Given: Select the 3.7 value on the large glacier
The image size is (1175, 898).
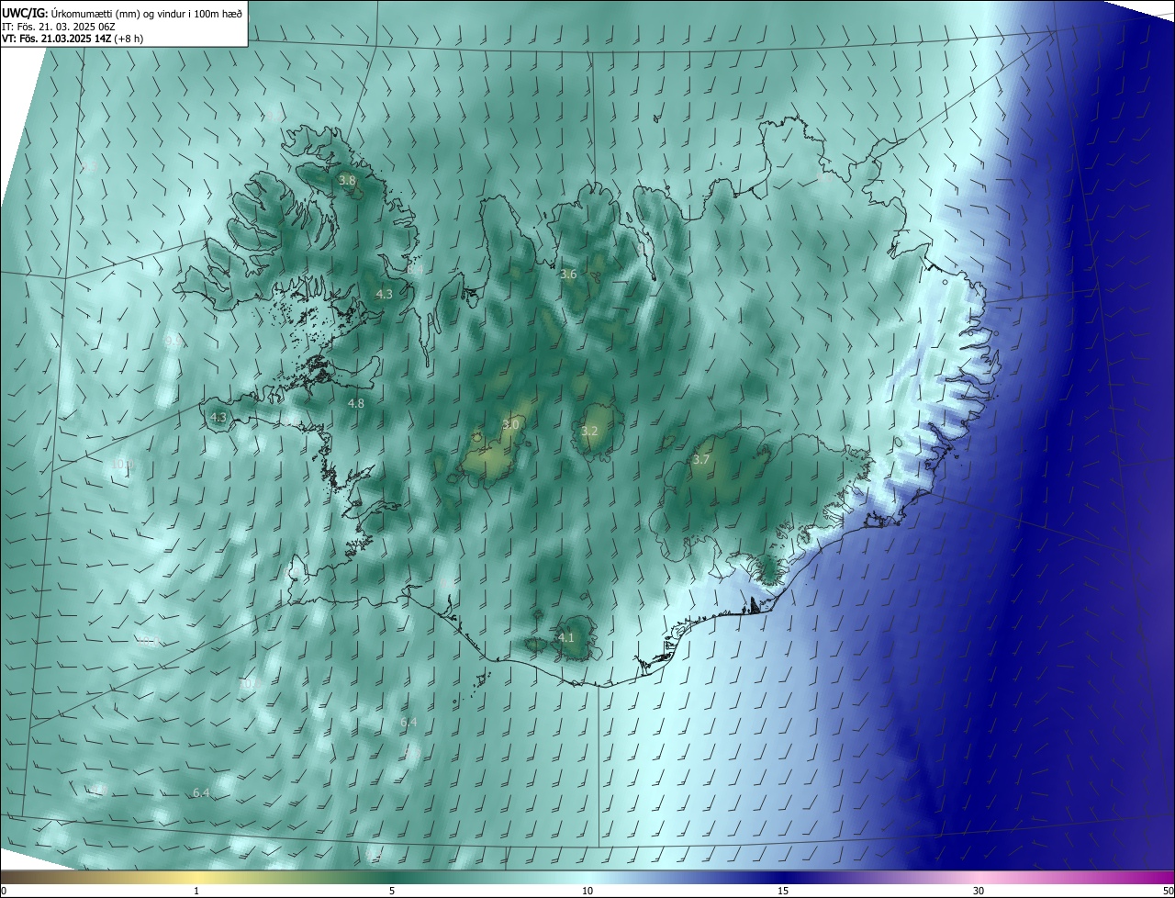Looking at the screenshot, I should [700, 459].
